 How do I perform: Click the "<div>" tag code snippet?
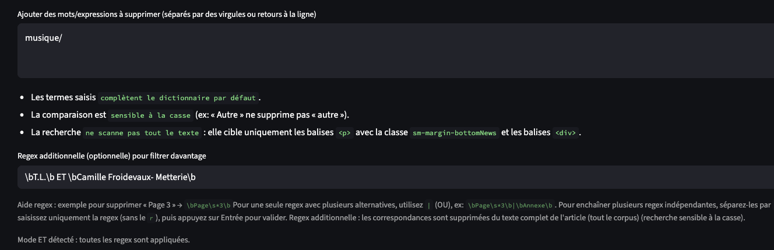click(x=565, y=133)
